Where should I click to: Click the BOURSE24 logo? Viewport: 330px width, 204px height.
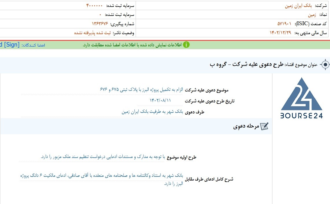pos(301,98)
